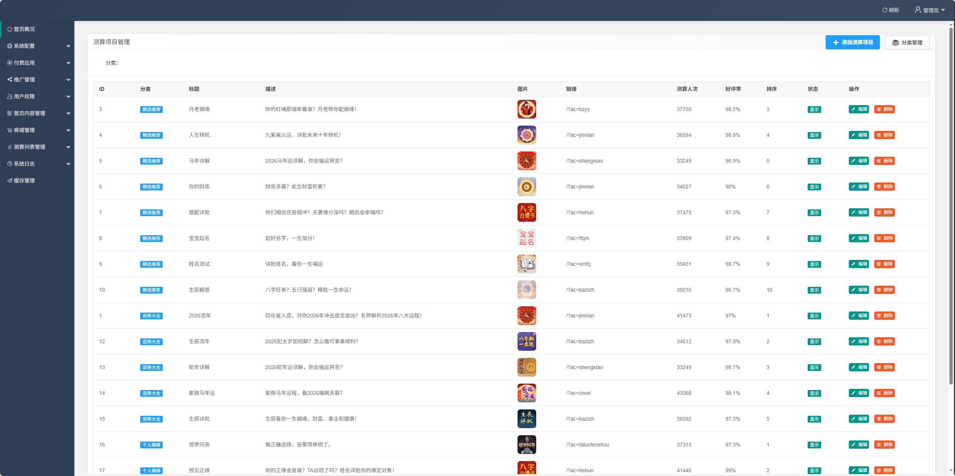Click the 婚配详批 八字合婚 thumbnail
Image resolution: width=955 pixels, height=476 pixels.
coord(527,212)
